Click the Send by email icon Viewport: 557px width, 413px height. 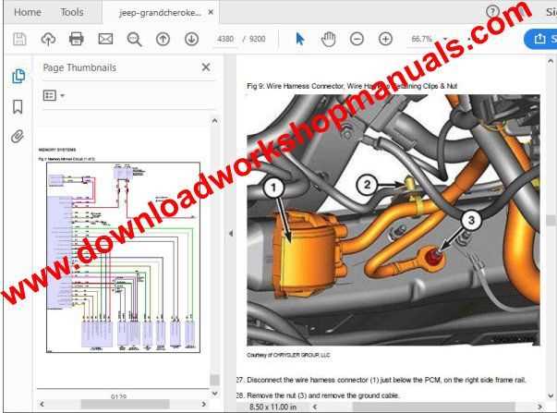point(105,39)
